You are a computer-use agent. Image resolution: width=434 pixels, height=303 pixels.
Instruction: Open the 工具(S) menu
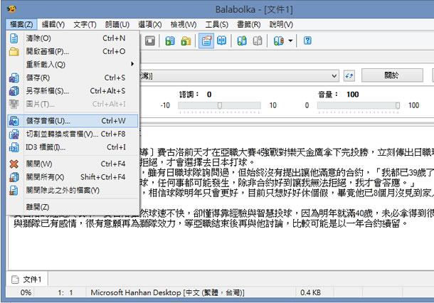(216, 25)
